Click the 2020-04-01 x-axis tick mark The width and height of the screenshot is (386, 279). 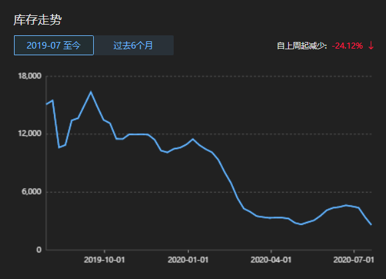271,251
